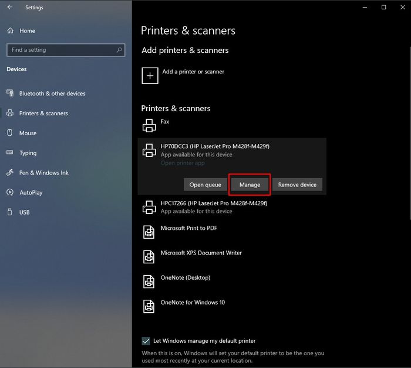Go back using the Settings back arrow
Image resolution: width=411 pixels, height=368 pixels.
[x=10, y=7]
